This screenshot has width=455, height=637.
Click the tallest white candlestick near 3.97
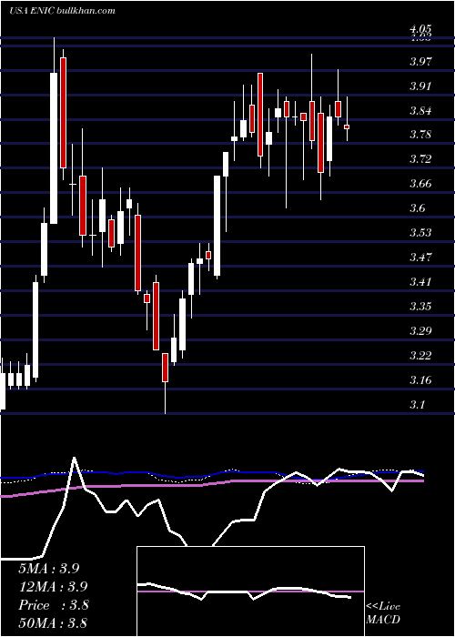tap(54, 147)
